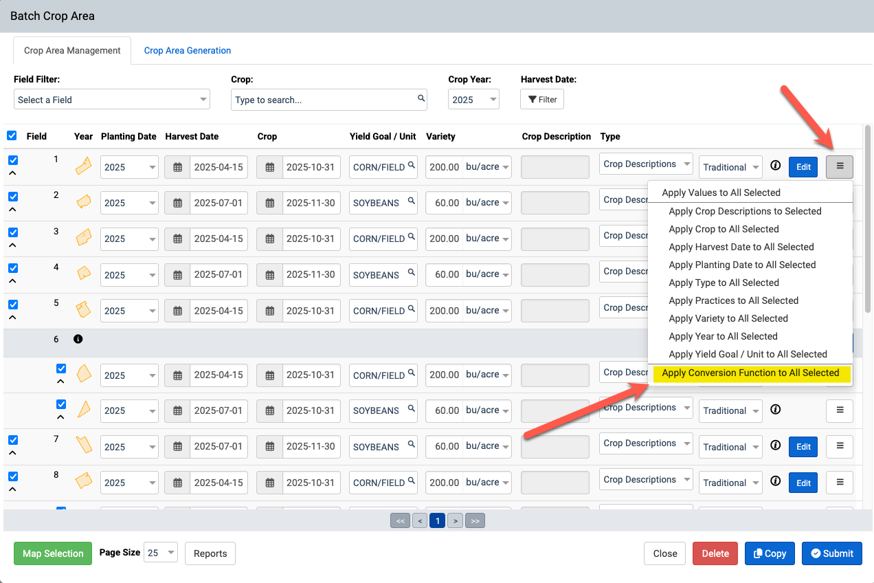Click the Close button
Viewport: 874px width, 583px height.
pyautogui.click(x=665, y=553)
